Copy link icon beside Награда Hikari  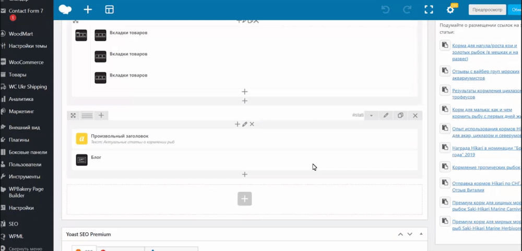[444, 147]
